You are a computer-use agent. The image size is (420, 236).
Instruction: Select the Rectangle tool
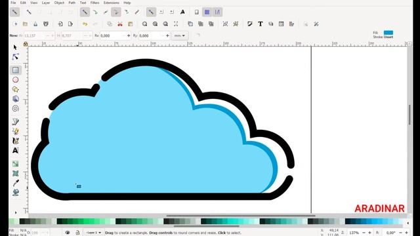pyautogui.click(x=16, y=70)
